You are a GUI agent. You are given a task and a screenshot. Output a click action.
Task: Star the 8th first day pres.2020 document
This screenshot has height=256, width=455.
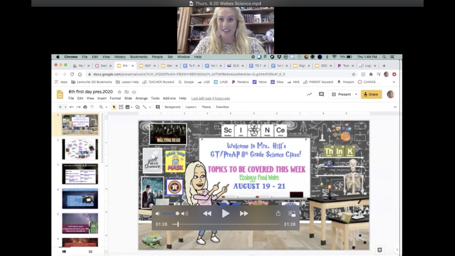119,92
